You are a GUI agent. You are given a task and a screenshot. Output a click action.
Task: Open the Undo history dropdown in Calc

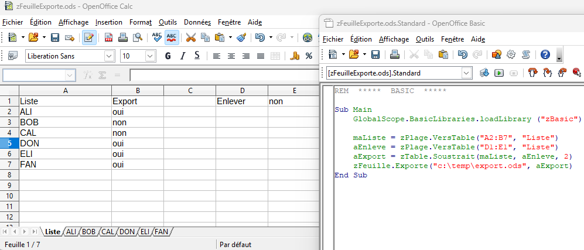[x=271, y=37]
